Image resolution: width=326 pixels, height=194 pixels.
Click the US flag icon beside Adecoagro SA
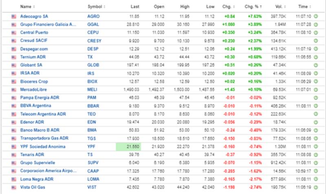tap(14, 16)
